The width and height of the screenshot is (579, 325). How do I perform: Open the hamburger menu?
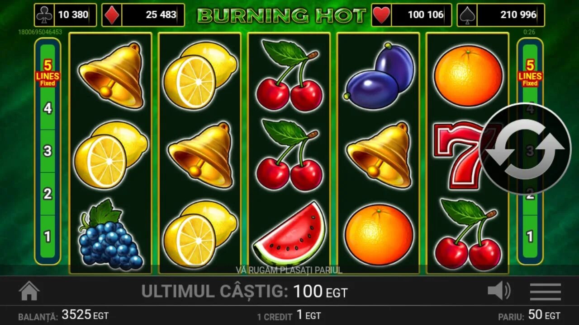tap(546, 292)
